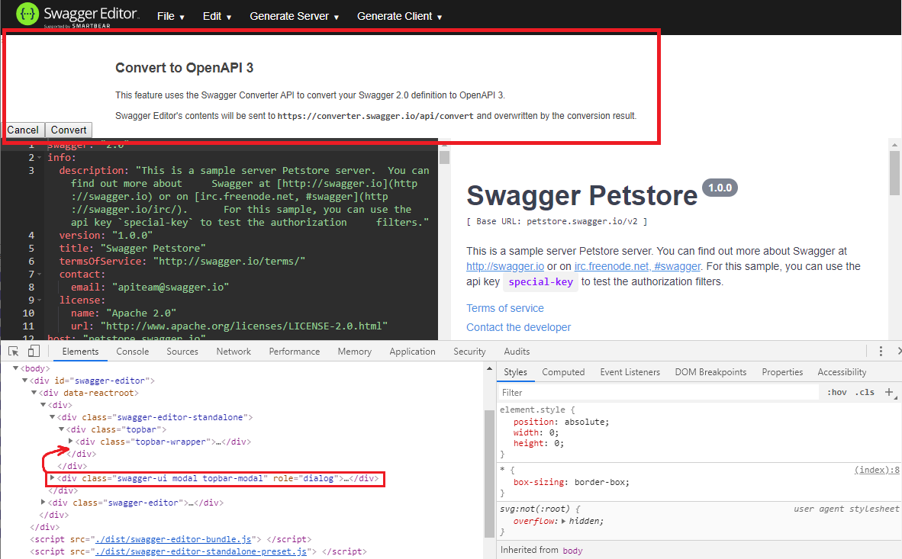
Task: Open the DOM Breakpoints pane
Action: (710, 372)
